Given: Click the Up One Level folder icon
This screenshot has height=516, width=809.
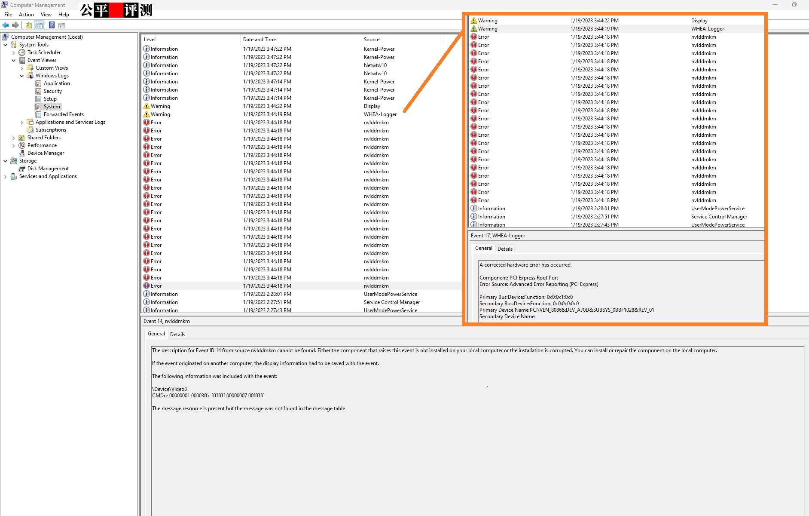Looking at the screenshot, I should tap(28, 25).
